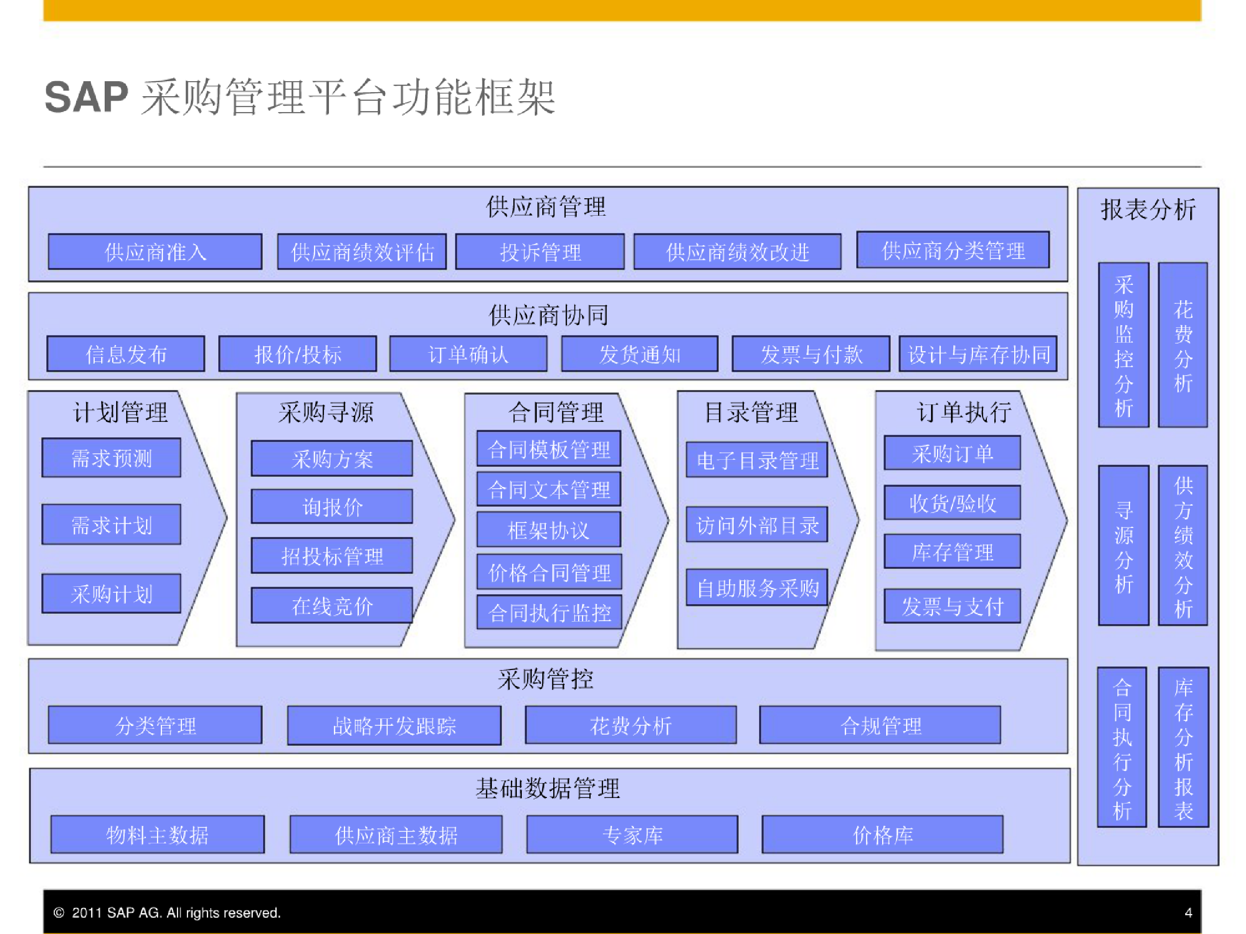Select the 战略开发跟踪 box

(394, 725)
